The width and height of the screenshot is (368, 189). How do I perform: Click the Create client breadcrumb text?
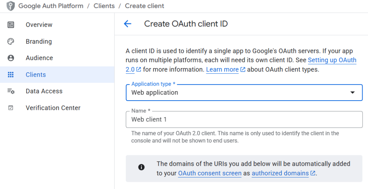[x=144, y=6]
